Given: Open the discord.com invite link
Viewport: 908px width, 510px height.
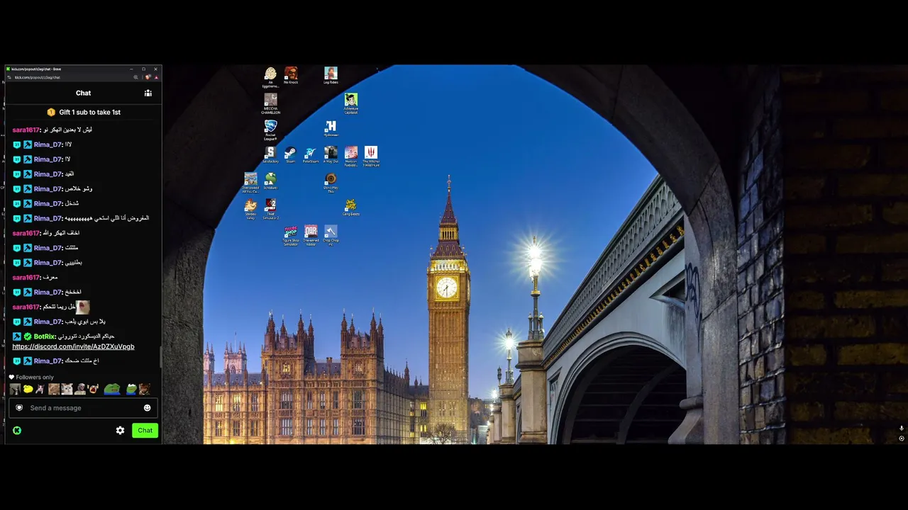Looking at the screenshot, I should [x=73, y=346].
